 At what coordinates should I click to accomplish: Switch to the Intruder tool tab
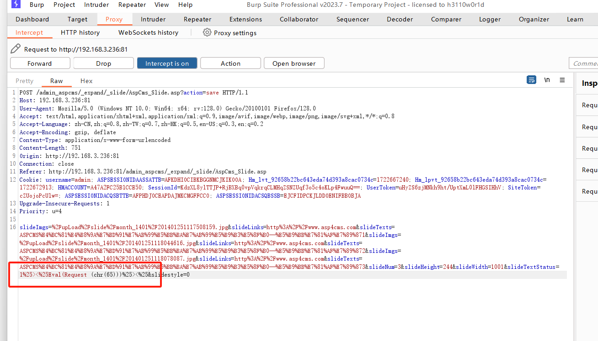tap(153, 19)
